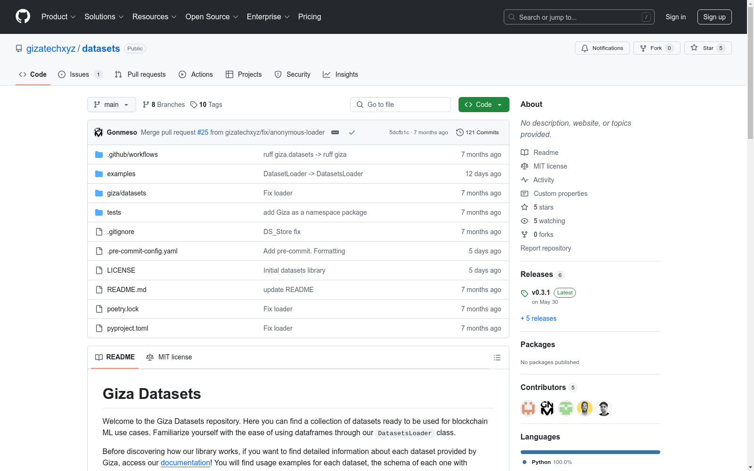This screenshot has width=754, height=471.
Task: Switch to the Actions tab
Action: click(196, 74)
